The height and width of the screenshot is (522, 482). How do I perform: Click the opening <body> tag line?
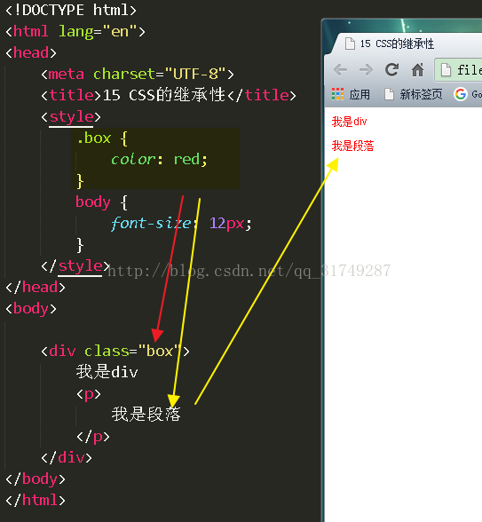click(31, 308)
